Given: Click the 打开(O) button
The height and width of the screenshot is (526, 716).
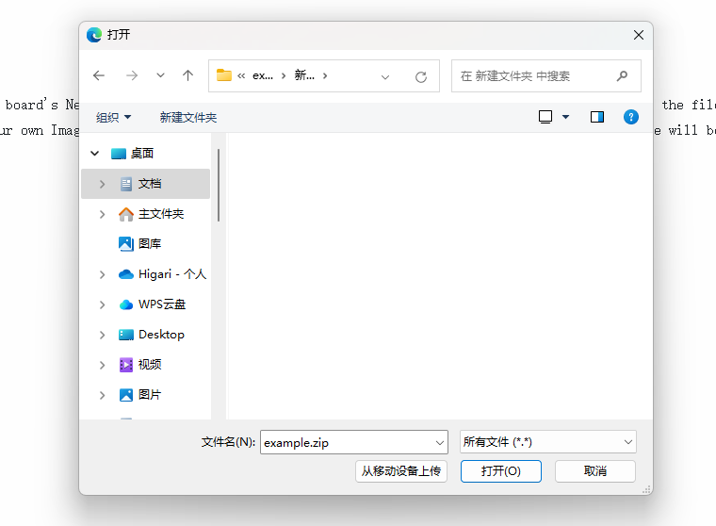Looking at the screenshot, I should [501, 471].
